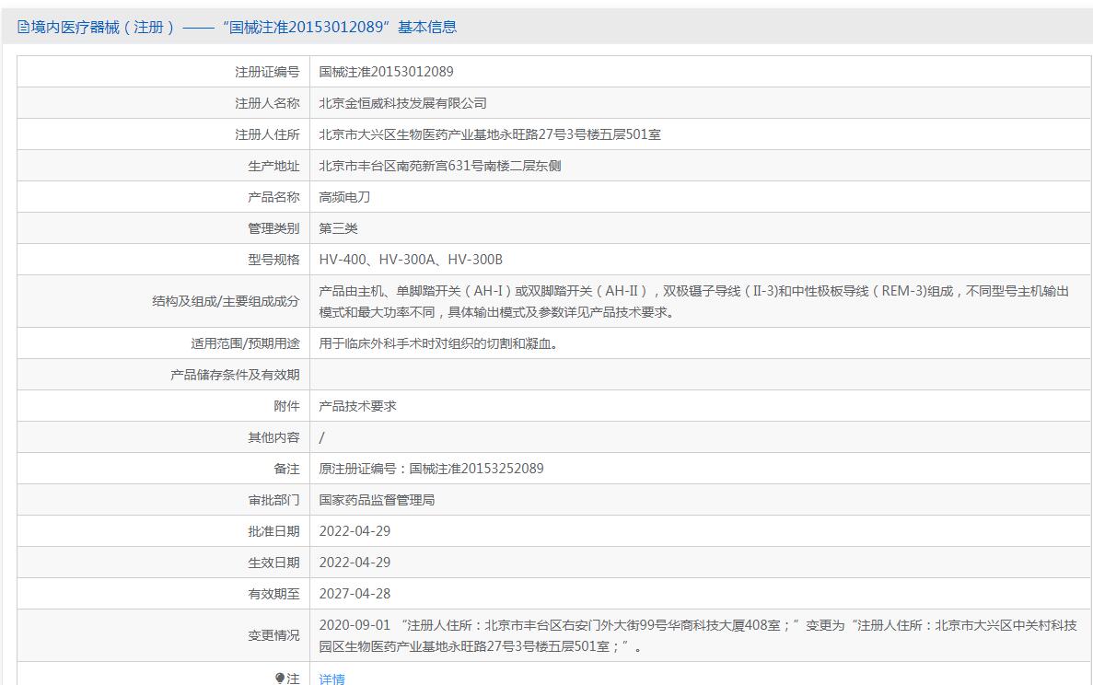Open the 详情 link
1093x685 pixels.
(x=331, y=679)
